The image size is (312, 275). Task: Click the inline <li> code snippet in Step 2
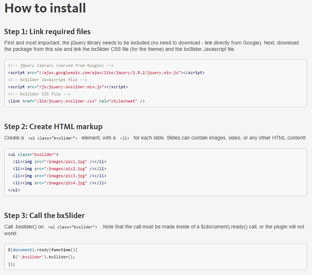coord(125,138)
